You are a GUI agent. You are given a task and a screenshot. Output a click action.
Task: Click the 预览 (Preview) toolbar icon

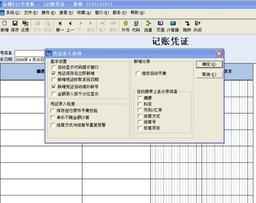click(x=48, y=26)
